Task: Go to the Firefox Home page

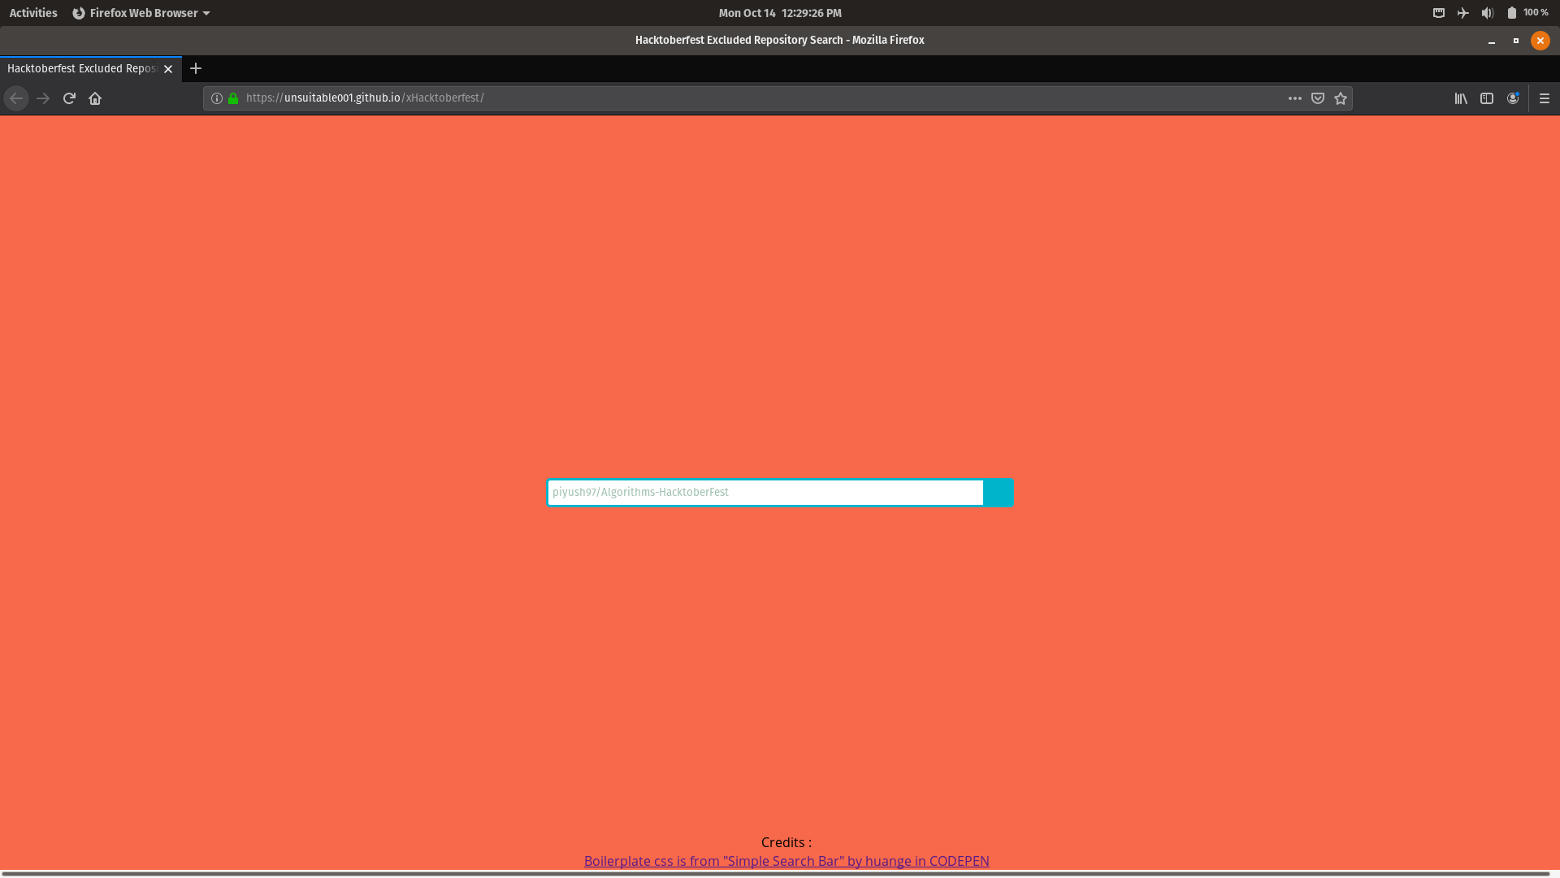Action: click(95, 98)
